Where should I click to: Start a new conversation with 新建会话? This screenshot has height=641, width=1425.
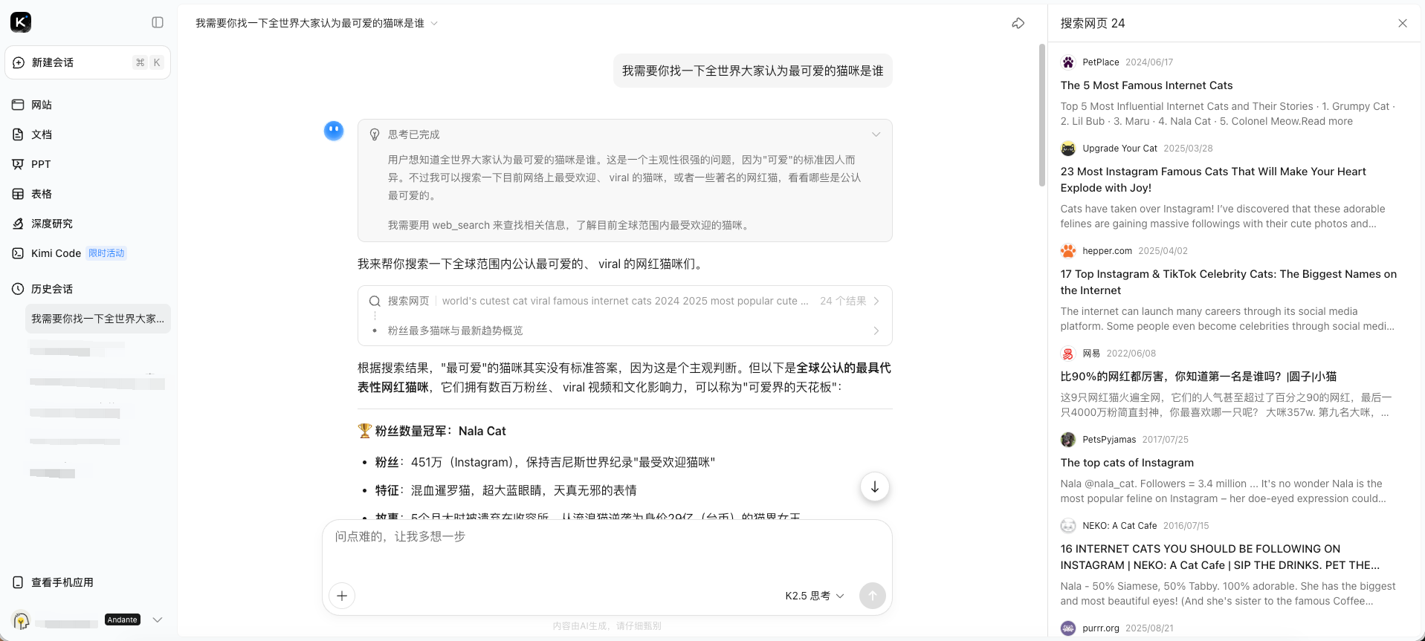(x=88, y=62)
